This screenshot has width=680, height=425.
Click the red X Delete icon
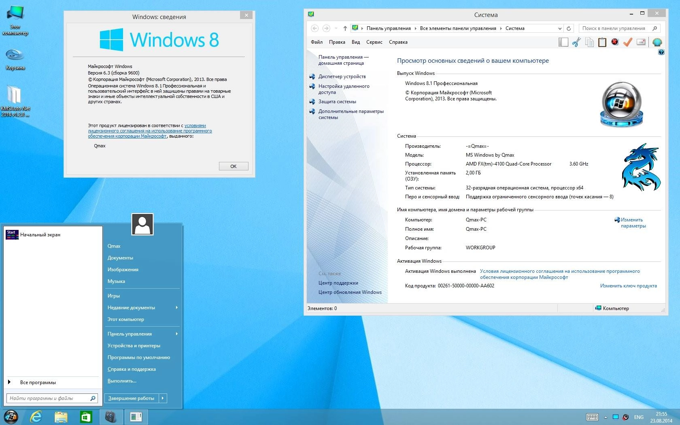click(615, 42)
